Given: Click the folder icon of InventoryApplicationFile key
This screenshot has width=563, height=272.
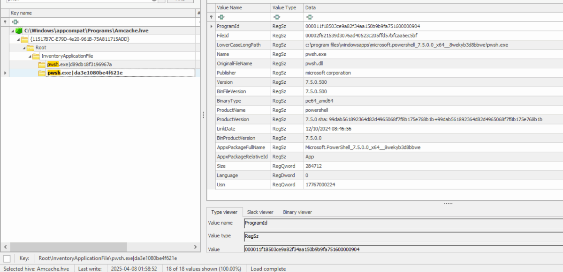Looking at the screenshot, I should coord(37,56).
